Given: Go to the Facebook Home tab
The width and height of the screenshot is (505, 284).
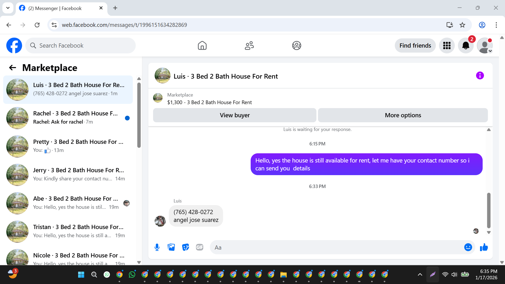Looking at the screenshot, I should (x=202, y=46).
